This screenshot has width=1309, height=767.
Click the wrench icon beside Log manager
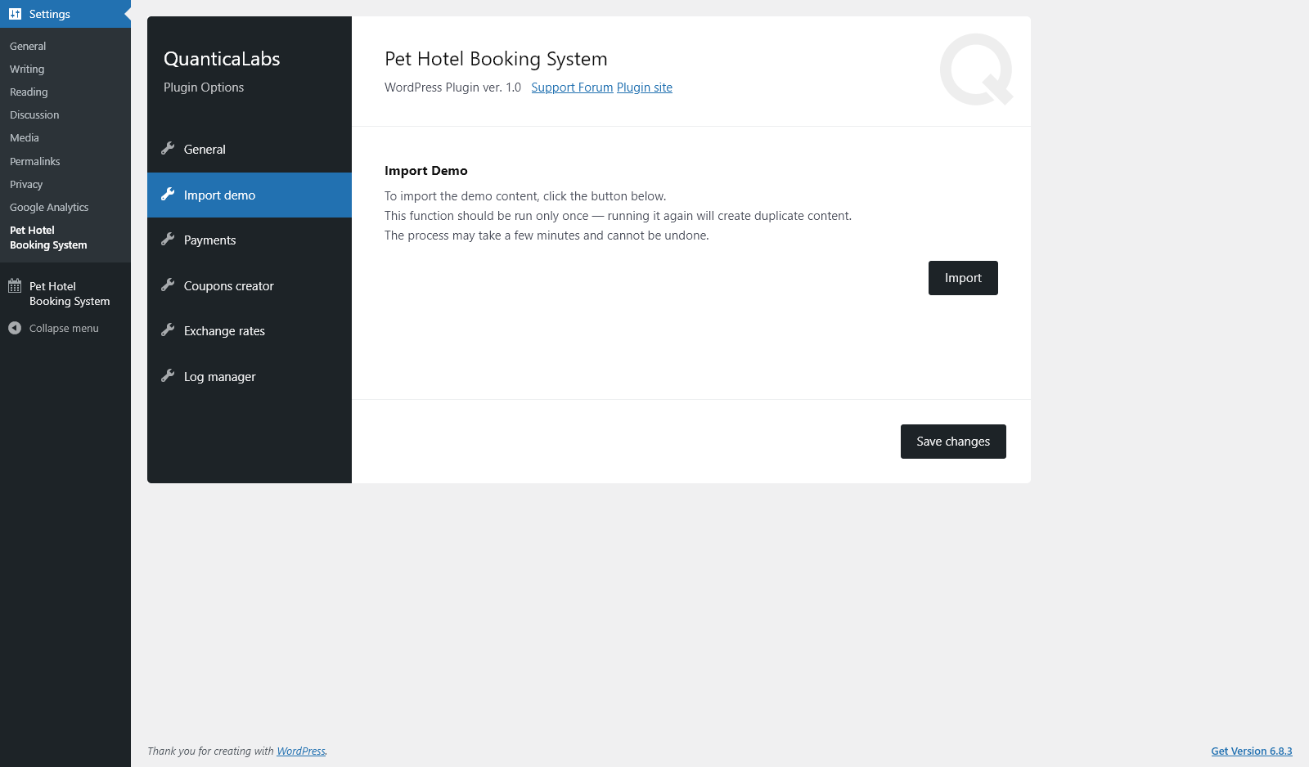(168, 375)
